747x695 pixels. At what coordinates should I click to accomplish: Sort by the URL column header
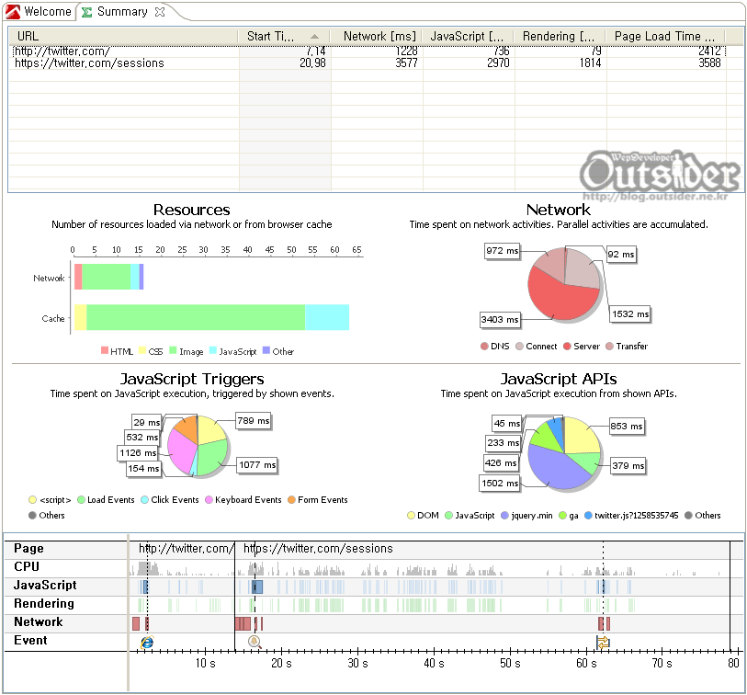123,36
